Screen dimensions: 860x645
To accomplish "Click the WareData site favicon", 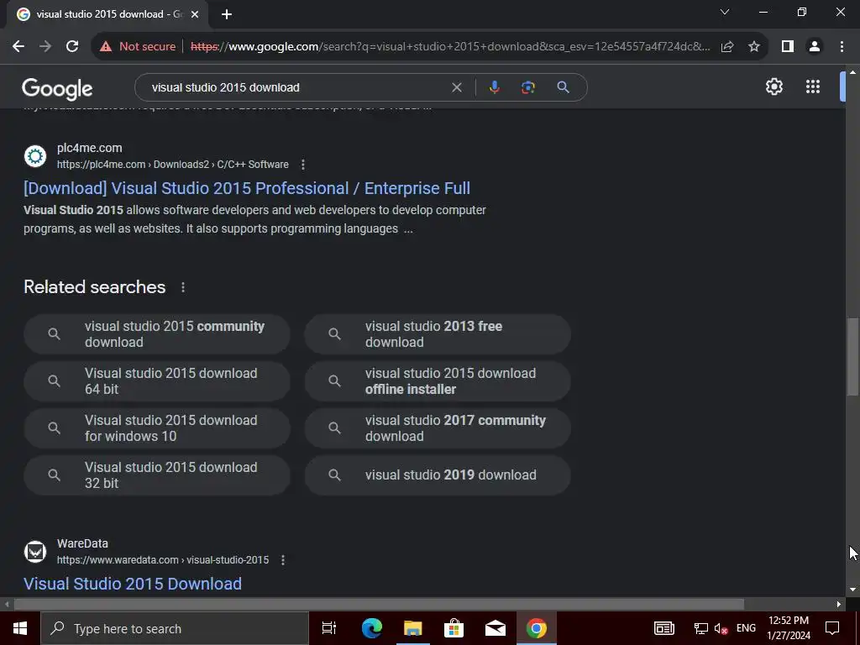I will [x=35, y=552].
